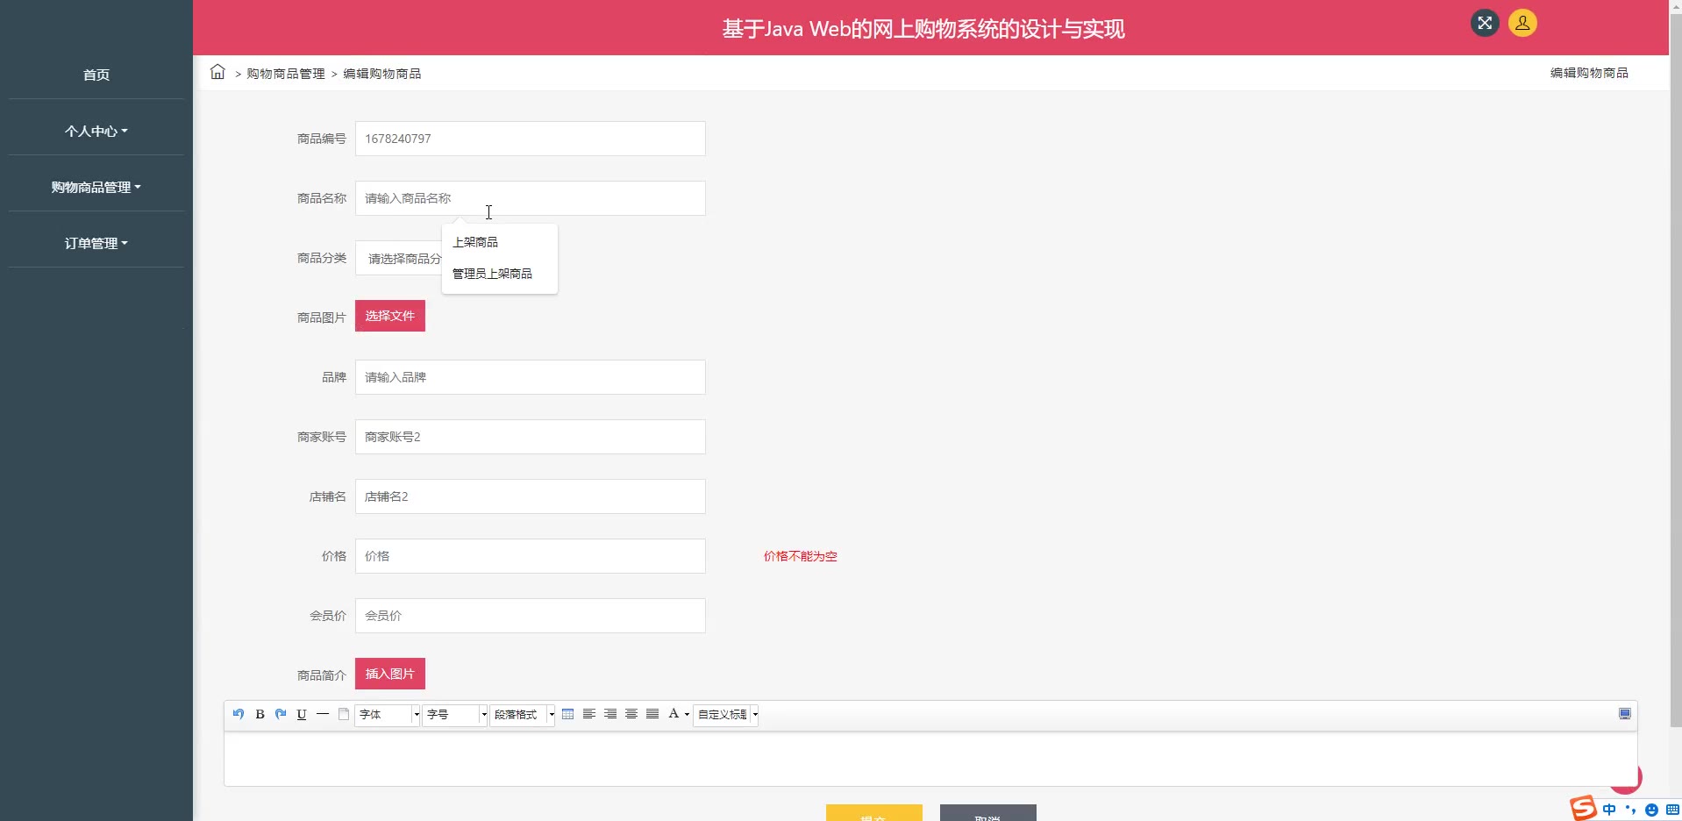This screenshot has height=821, width=1682.
Task: Expand 订单管理 sidebar menu
Action: tap(96, 243)
